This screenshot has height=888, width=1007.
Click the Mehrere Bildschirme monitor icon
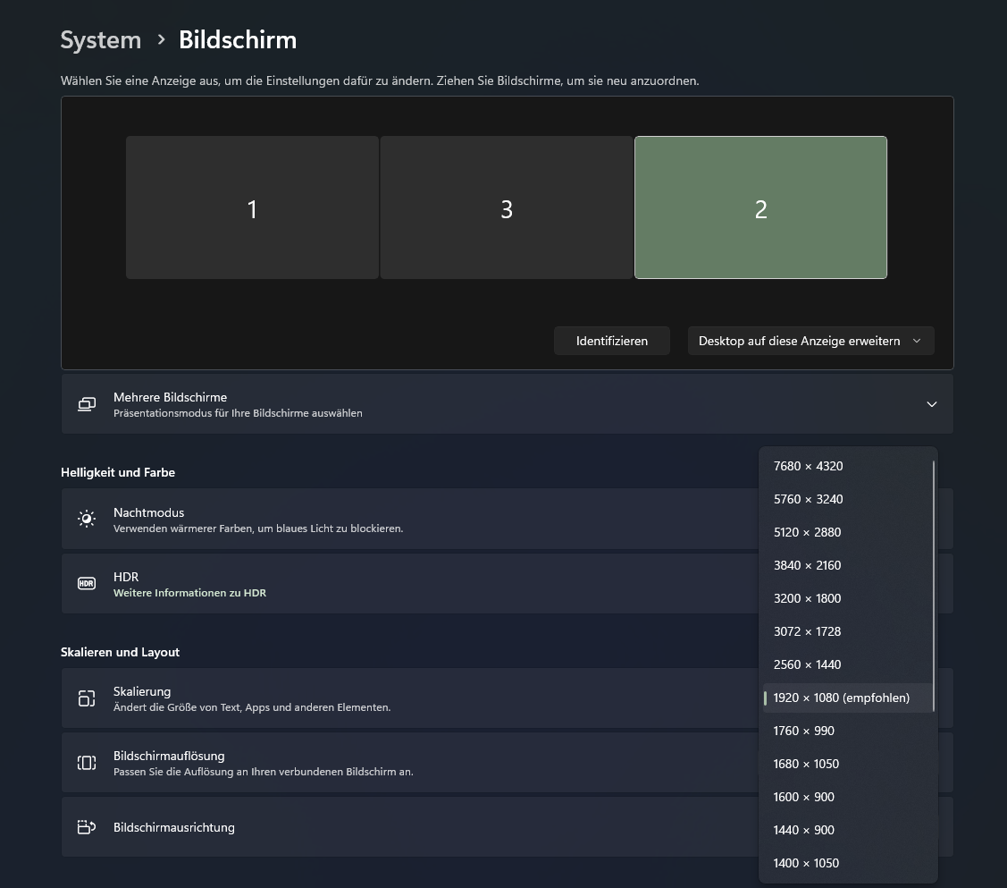click(86, 404)
